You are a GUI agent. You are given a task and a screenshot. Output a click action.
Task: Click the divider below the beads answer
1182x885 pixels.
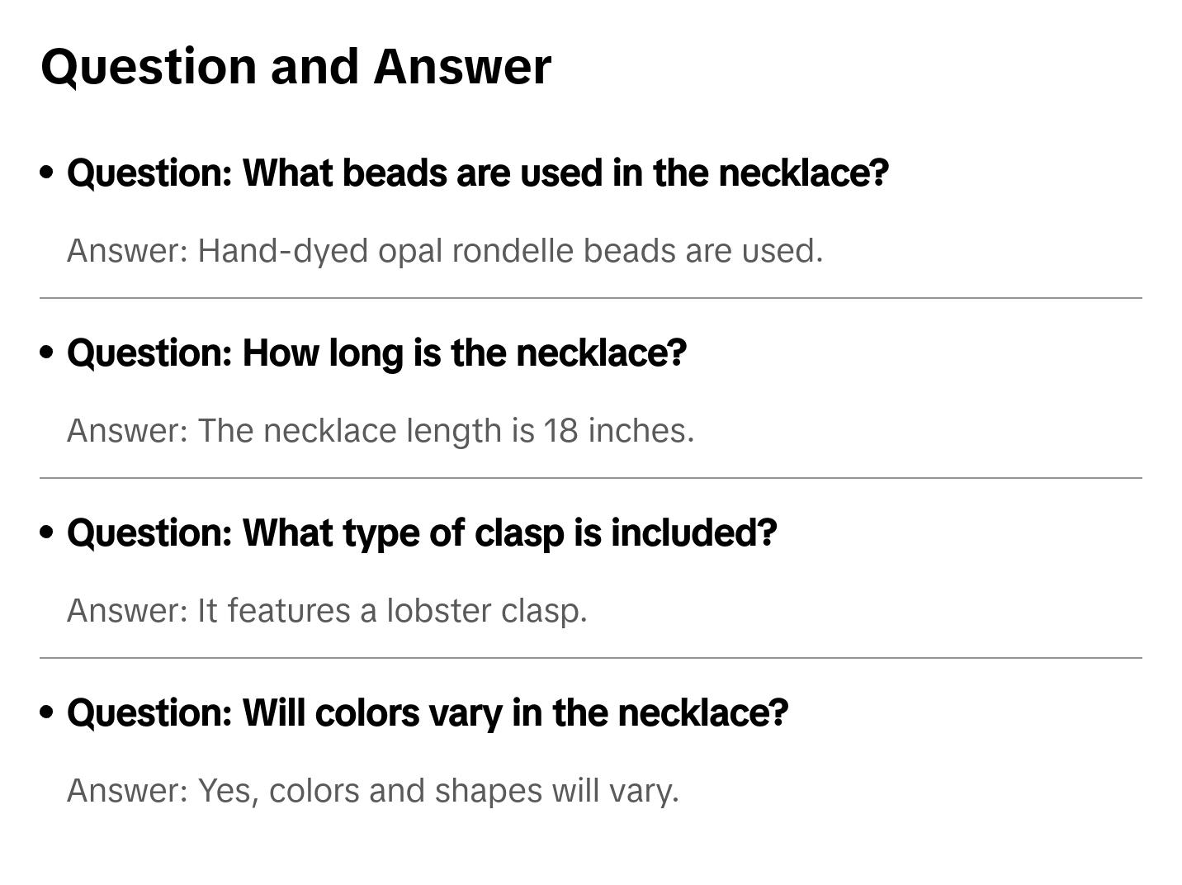pos(591,298)
